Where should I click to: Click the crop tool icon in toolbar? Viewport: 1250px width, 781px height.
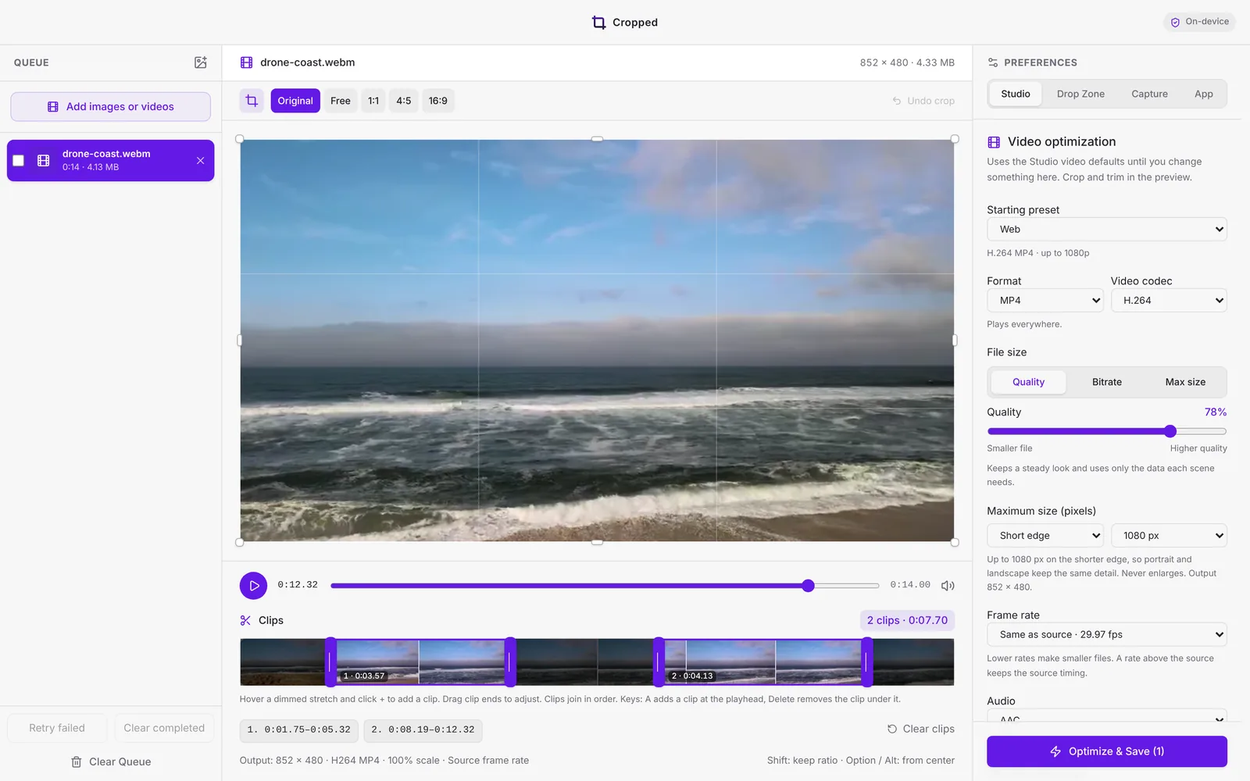coord(252,101)
